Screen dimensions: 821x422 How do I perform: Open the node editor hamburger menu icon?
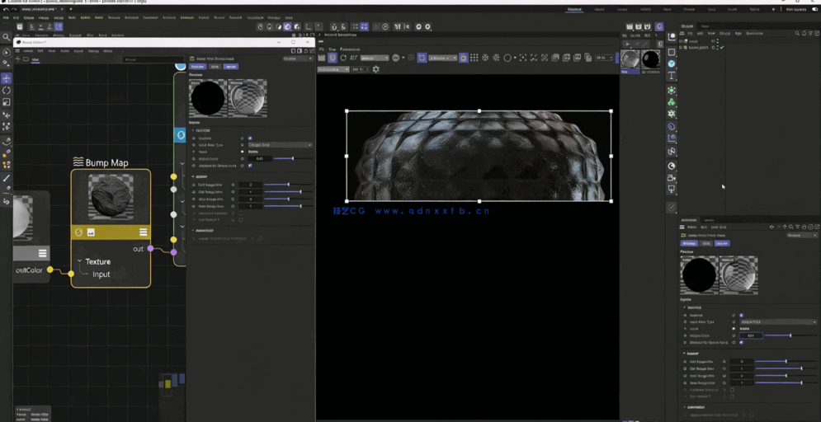pyautogui.click(x=17, y=51)
